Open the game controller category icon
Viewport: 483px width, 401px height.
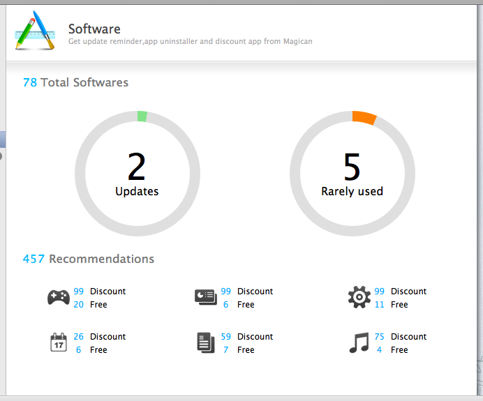(x=59, y=297)
